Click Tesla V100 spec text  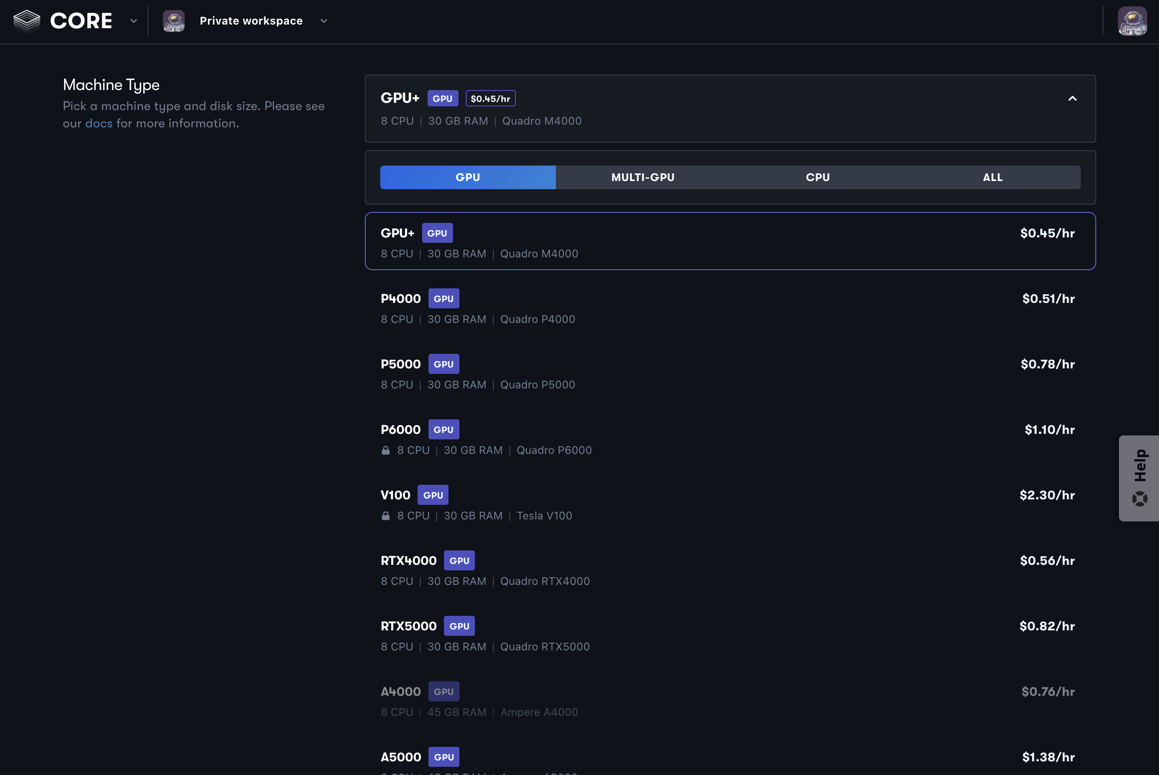[544, 515]
